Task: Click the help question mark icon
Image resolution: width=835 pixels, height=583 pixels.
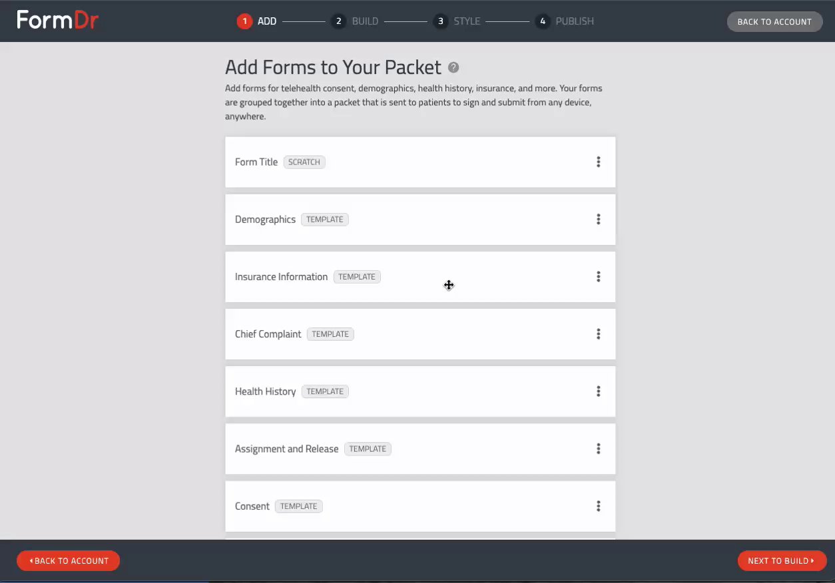Action: click(453, 67)
